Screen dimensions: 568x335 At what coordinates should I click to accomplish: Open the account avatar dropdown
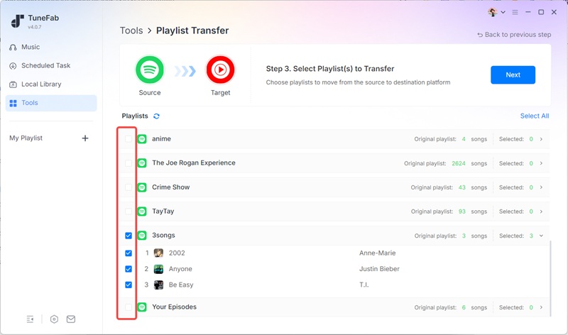[496, 12]
